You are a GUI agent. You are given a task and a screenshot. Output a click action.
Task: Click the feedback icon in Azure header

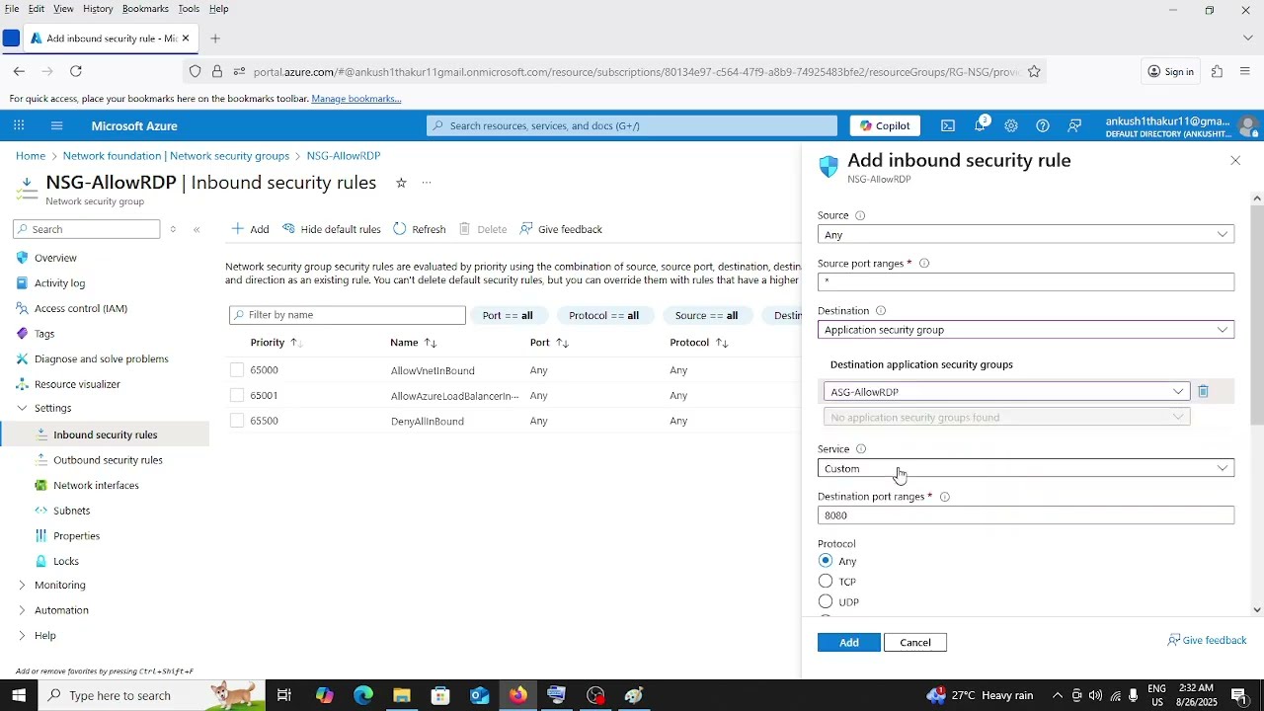[x=1074, y=125]
